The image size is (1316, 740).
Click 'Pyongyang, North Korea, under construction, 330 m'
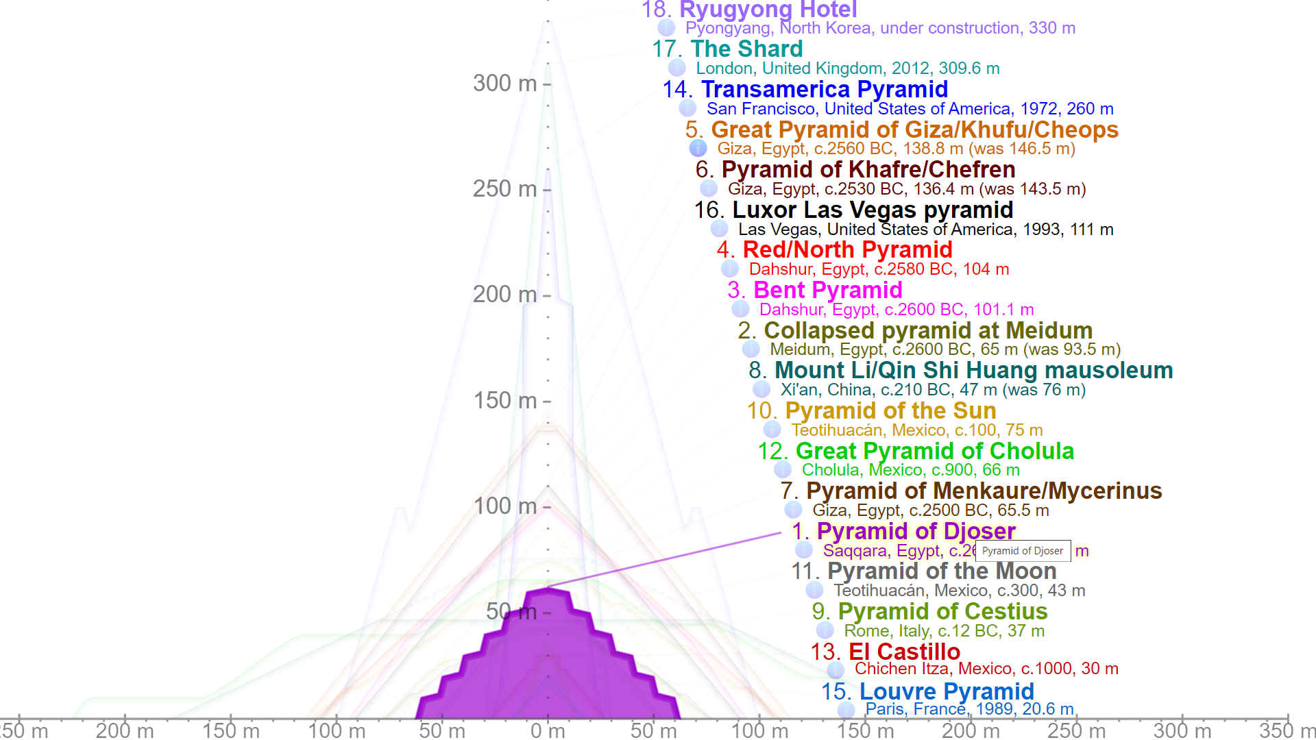(880, 28)
